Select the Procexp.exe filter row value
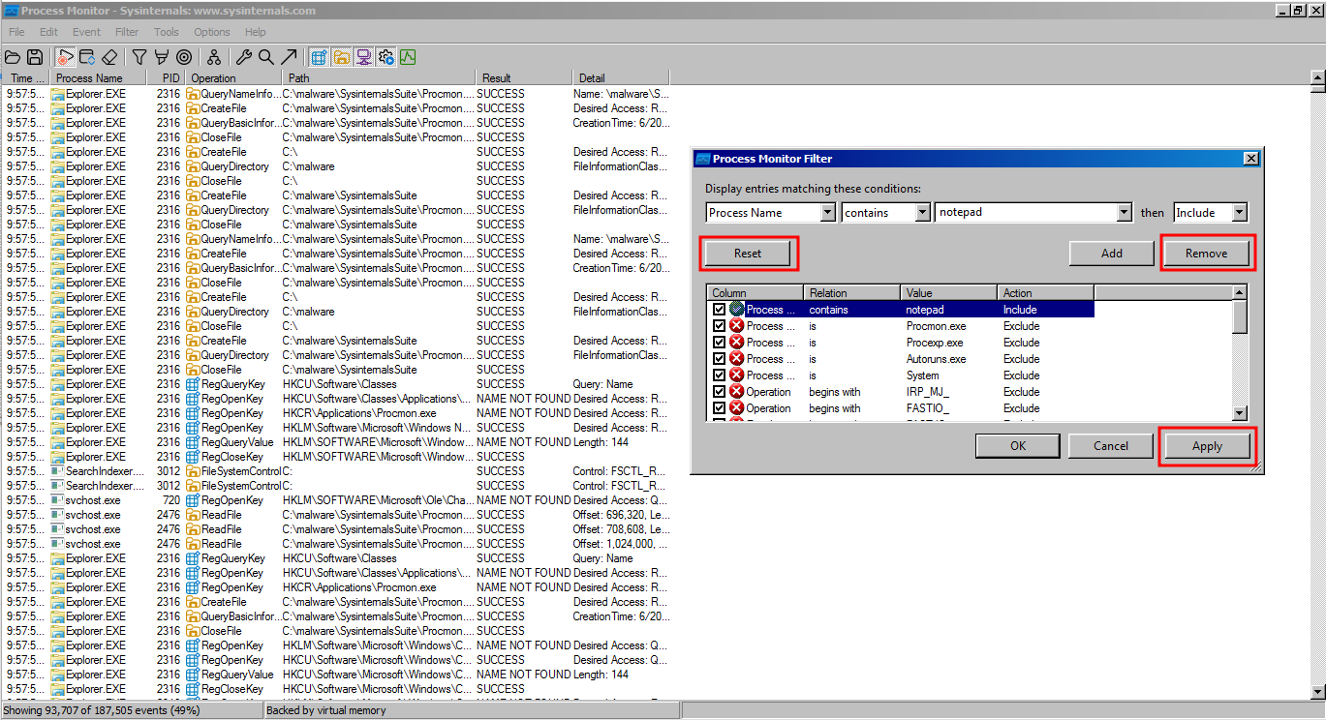 point(935,343)
